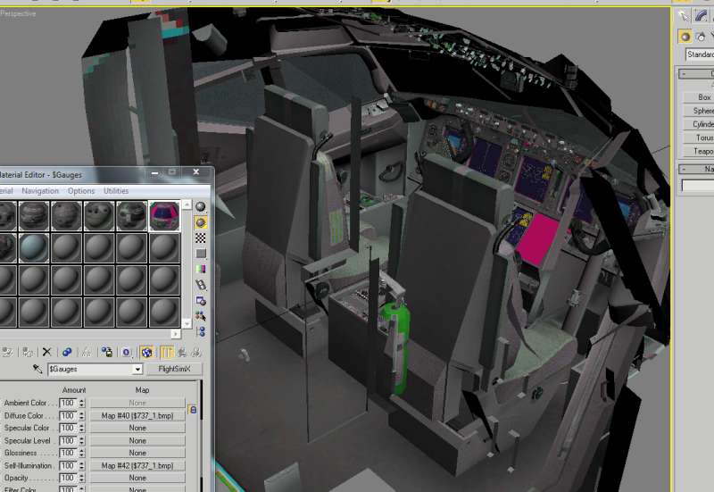Click the Material ID Channel icon

tap(126, 352)
